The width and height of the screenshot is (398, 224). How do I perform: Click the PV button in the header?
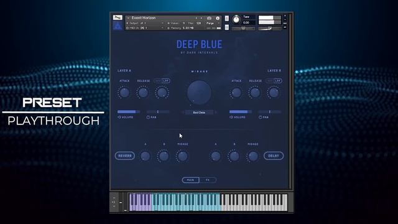tap(285, 27)
